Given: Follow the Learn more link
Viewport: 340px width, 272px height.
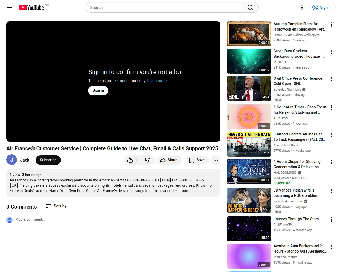Looking at the screenshot, I should [157, 81].
